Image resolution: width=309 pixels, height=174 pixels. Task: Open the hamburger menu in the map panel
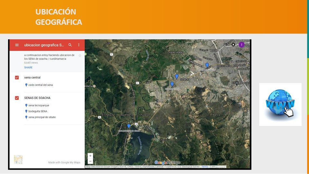tap(17, 45)
